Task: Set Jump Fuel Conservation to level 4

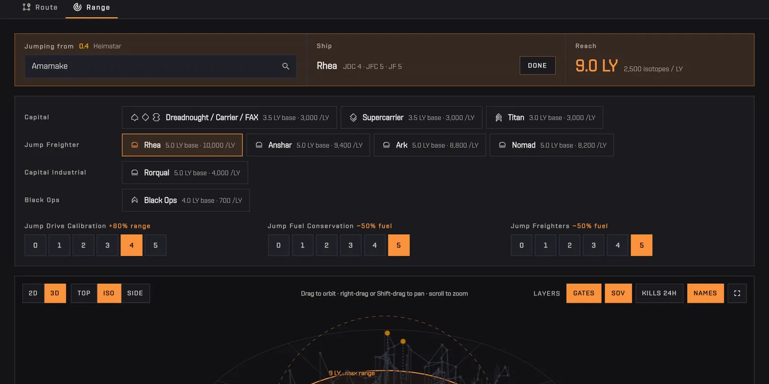Action: point(375,245)
